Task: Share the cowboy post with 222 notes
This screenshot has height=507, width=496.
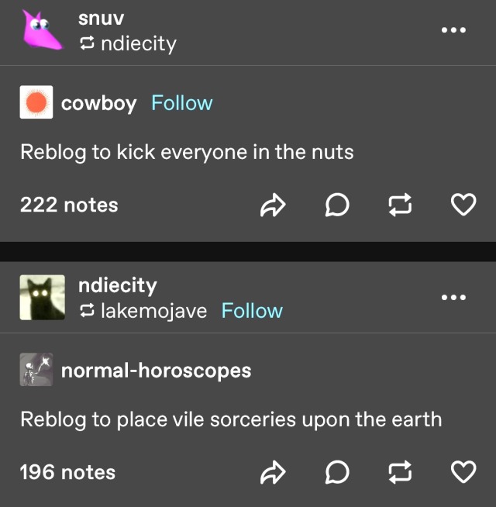Action: coord(273,205)
